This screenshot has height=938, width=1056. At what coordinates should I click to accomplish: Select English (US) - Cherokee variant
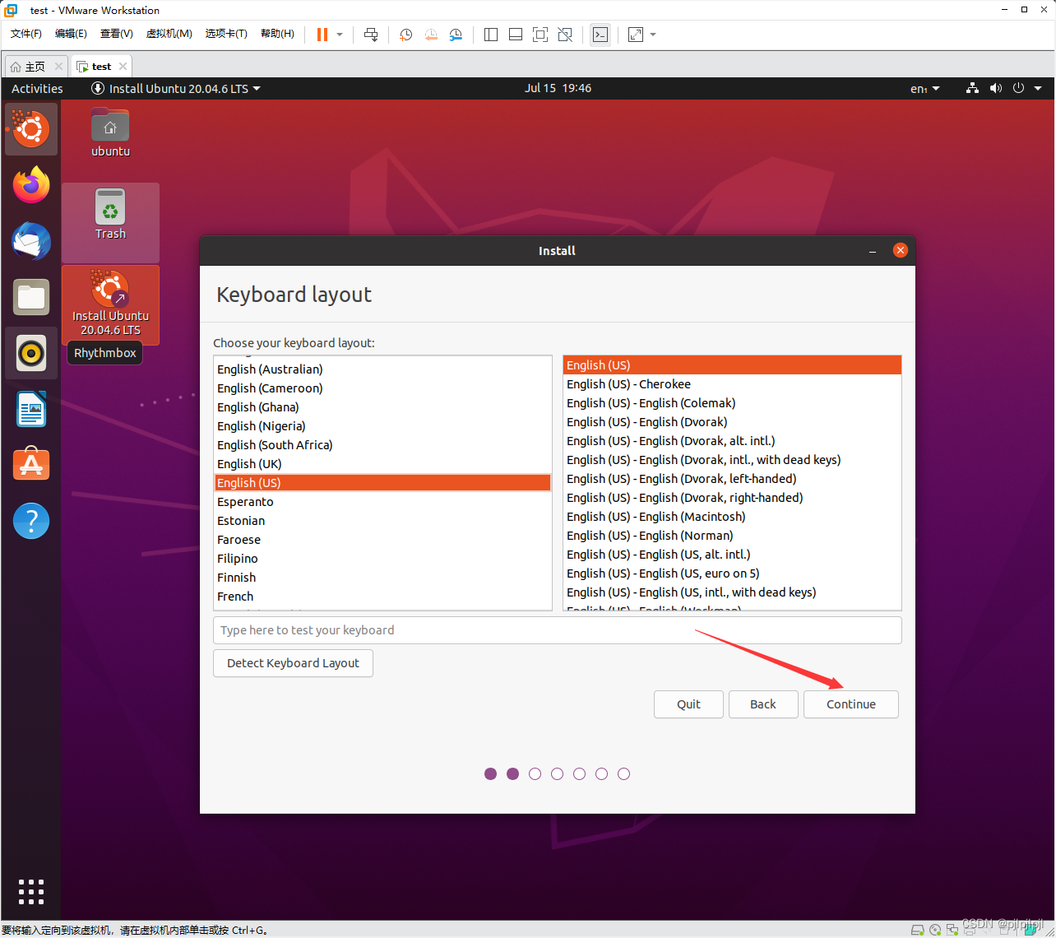click(732, 384)
